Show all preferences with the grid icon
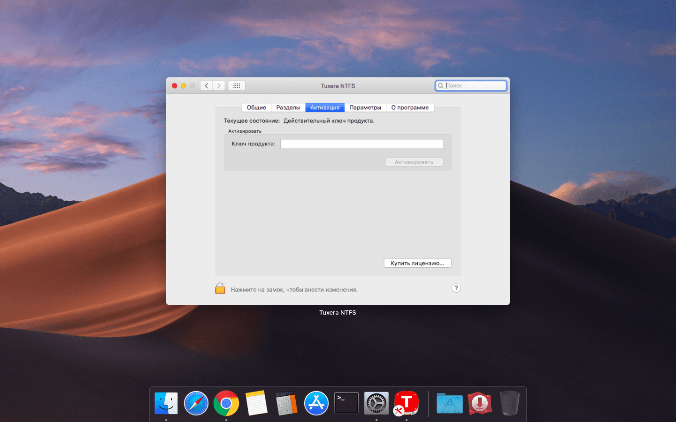The width and height of the screenshot is (676, 422). point(237,86)
